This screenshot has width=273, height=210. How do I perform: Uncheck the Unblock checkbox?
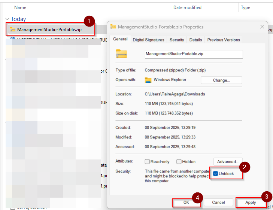point(215,174)
